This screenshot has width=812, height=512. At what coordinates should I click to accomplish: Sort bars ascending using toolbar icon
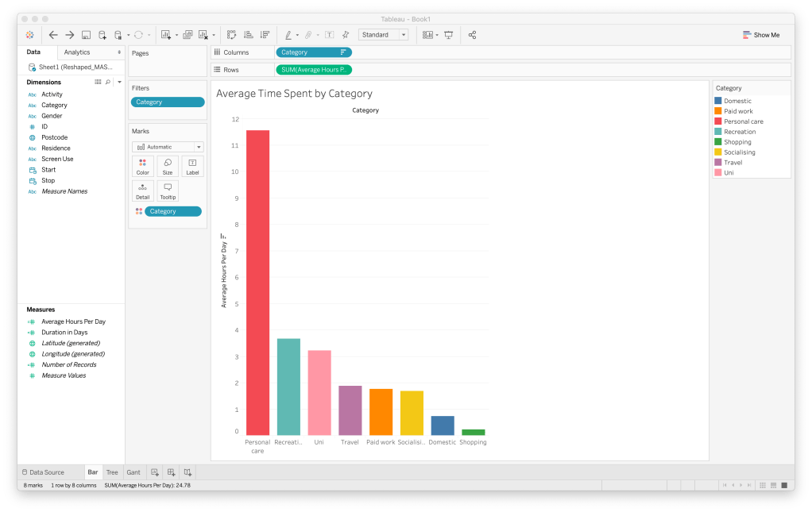pyautogui.click(x=248, y=35)
